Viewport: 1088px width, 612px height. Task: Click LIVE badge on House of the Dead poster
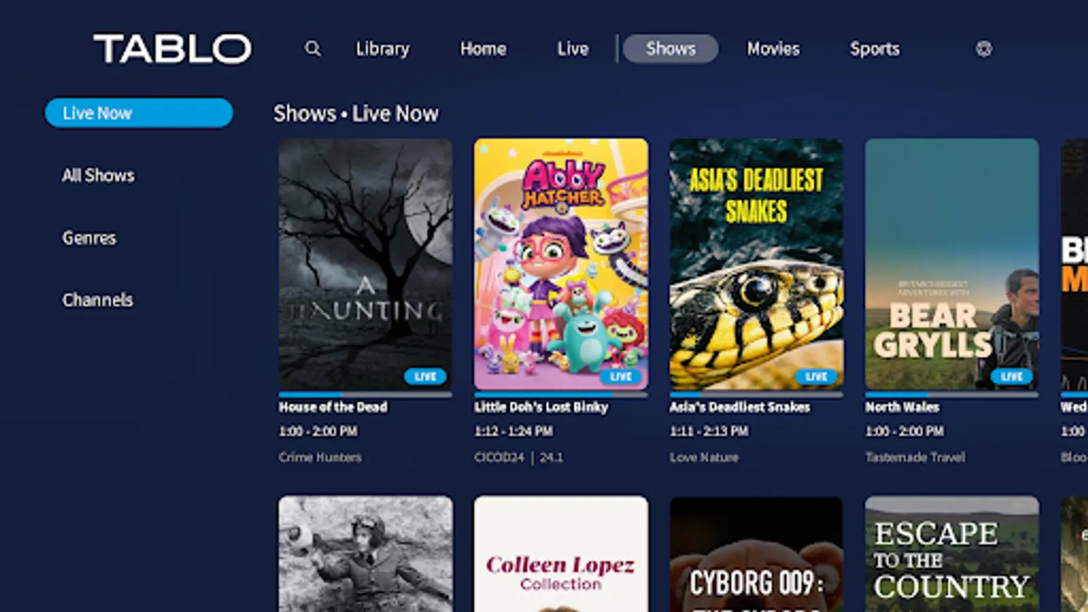(x=426, y=376)
